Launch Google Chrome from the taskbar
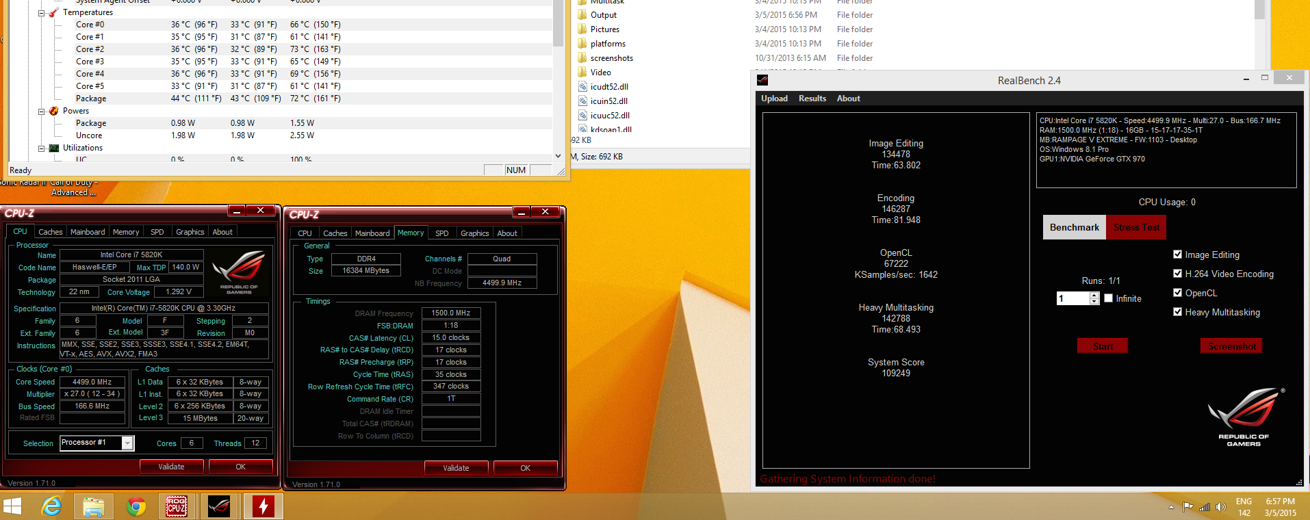The height and width of the screenshot is (520, 1310). tap(136, 507)
